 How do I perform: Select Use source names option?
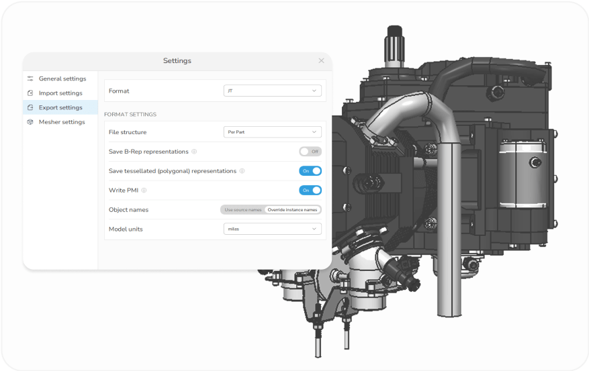[x=242, y=210]
